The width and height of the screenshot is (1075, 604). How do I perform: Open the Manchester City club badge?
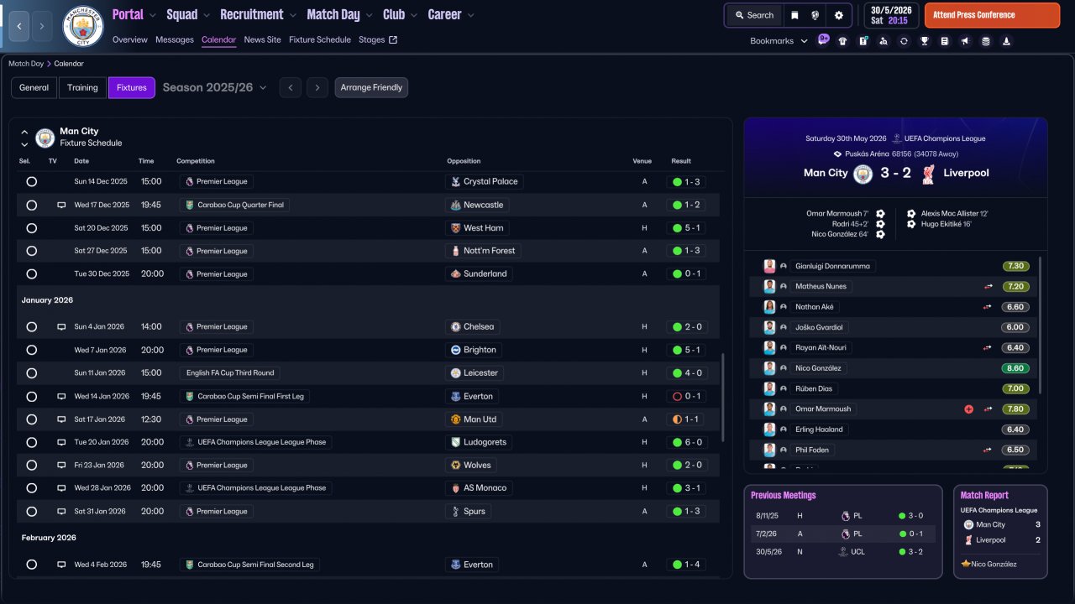[x=83, y=26]
